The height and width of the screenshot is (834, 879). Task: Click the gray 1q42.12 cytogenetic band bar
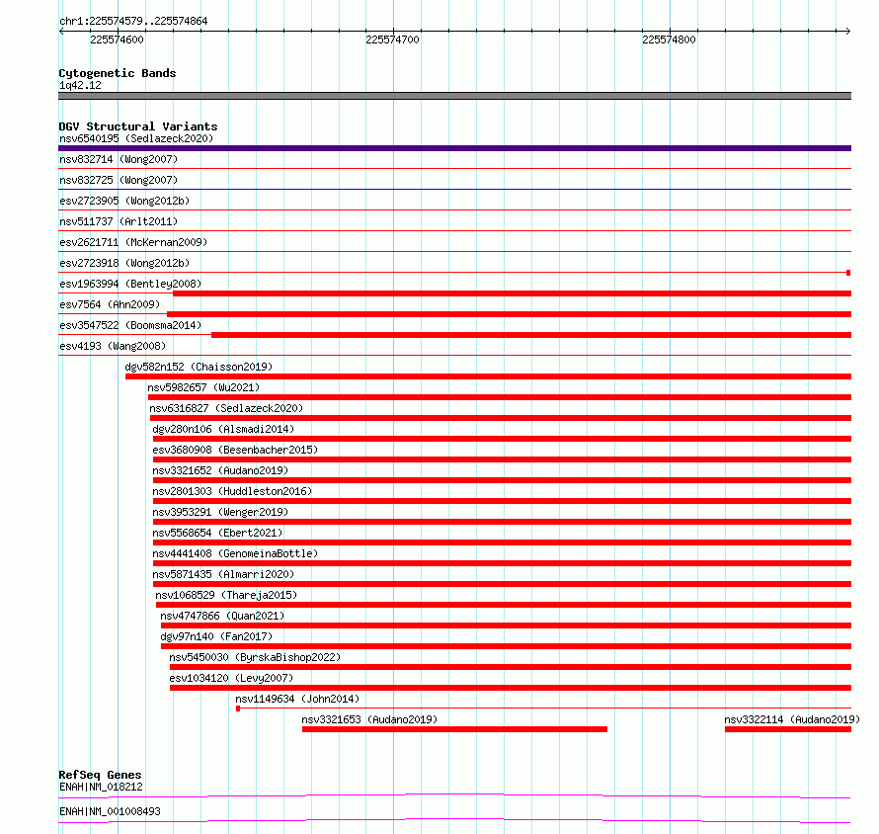click(x=454, y=96)
